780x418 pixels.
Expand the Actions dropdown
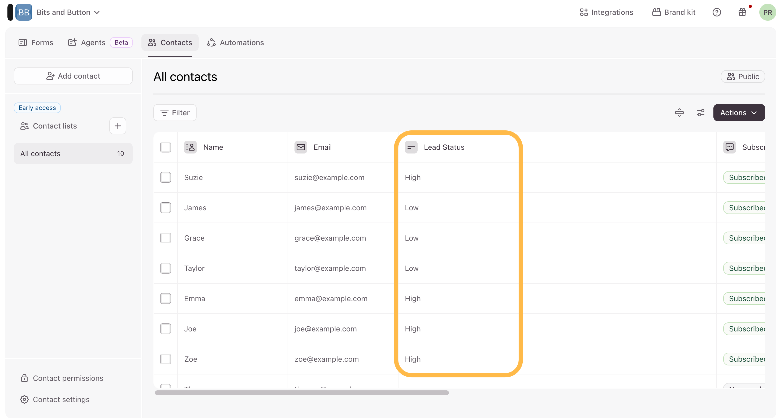[x=739, y=113]
